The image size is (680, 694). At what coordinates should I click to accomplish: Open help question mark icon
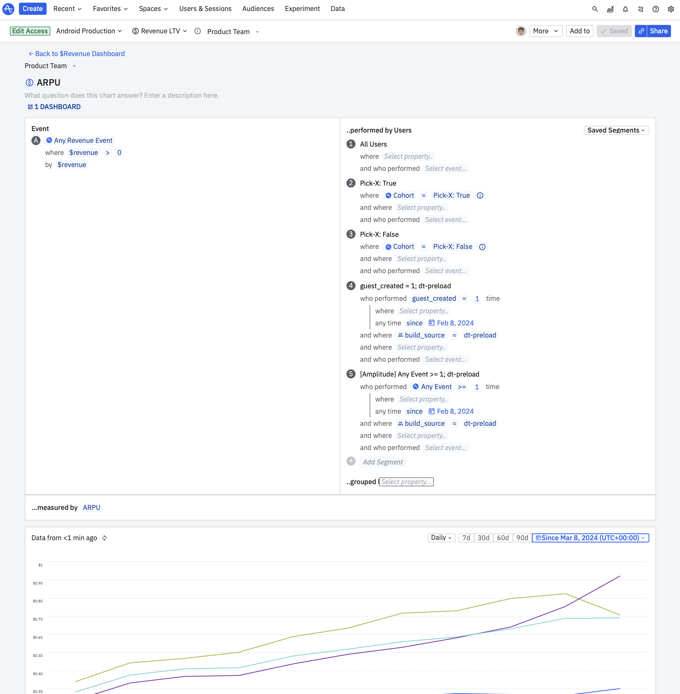click(x=656, y=9)
